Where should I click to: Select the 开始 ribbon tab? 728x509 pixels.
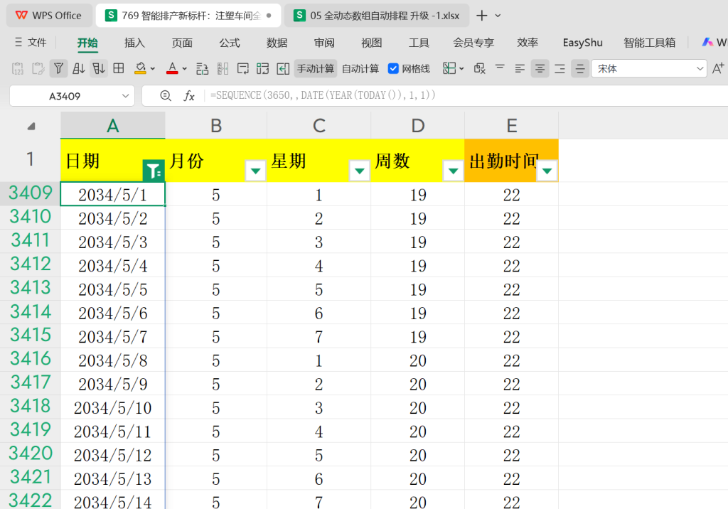pyautogui.click(x=87, y=43)
